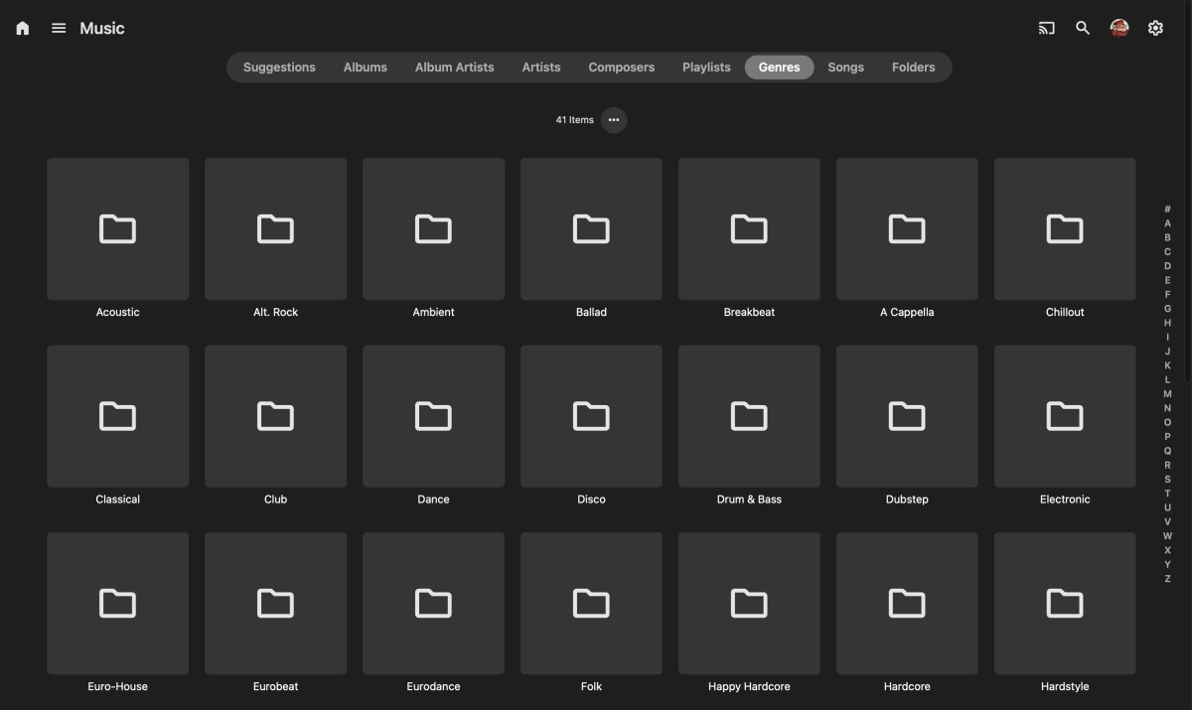The width and height of the screenshot is (1192, 710).
Task: Open the A Cappella genre folder card
Action: [x=907, y=228]
